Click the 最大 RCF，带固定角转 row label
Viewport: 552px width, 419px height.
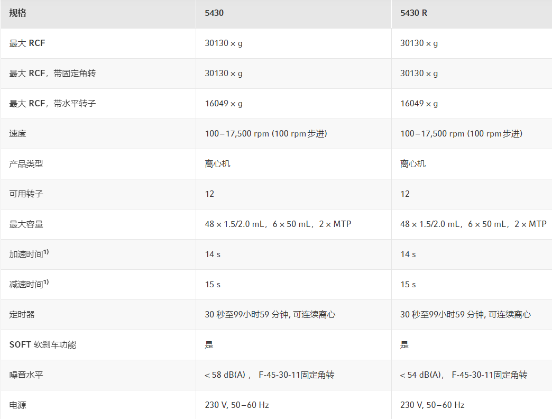click(x=52, y=74)
